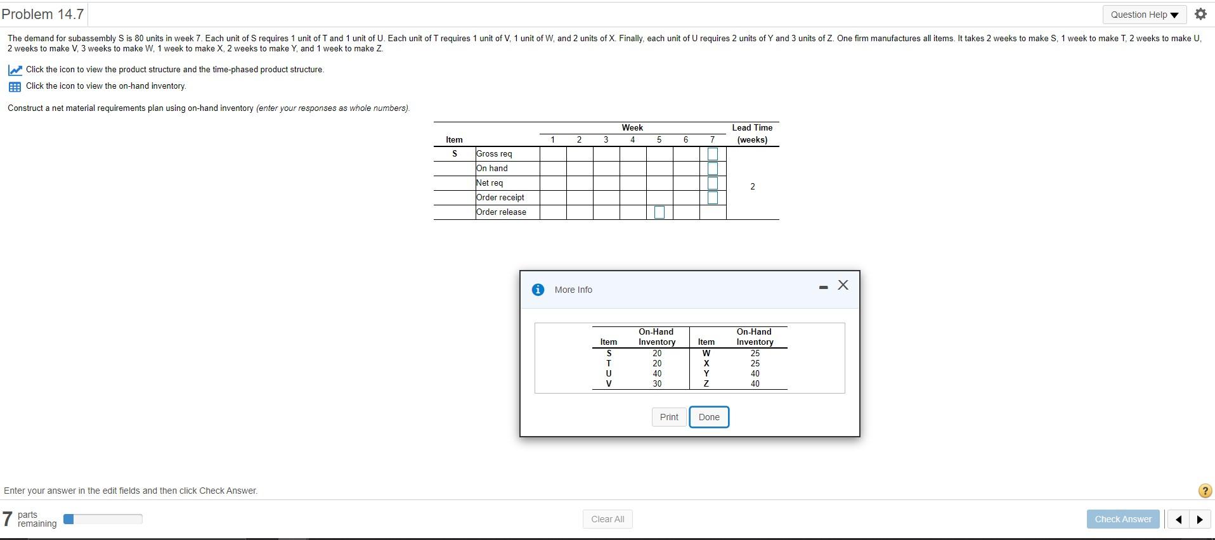Click the Check Answer button
This screenshot has height=540, width=1215.
[1123, 519]
